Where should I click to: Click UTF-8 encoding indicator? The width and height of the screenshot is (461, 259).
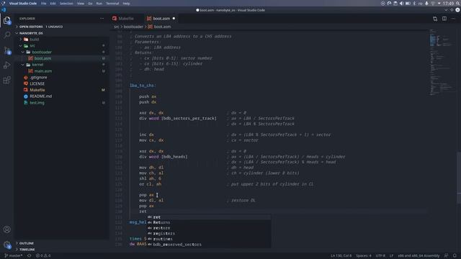tap(380, 255)
